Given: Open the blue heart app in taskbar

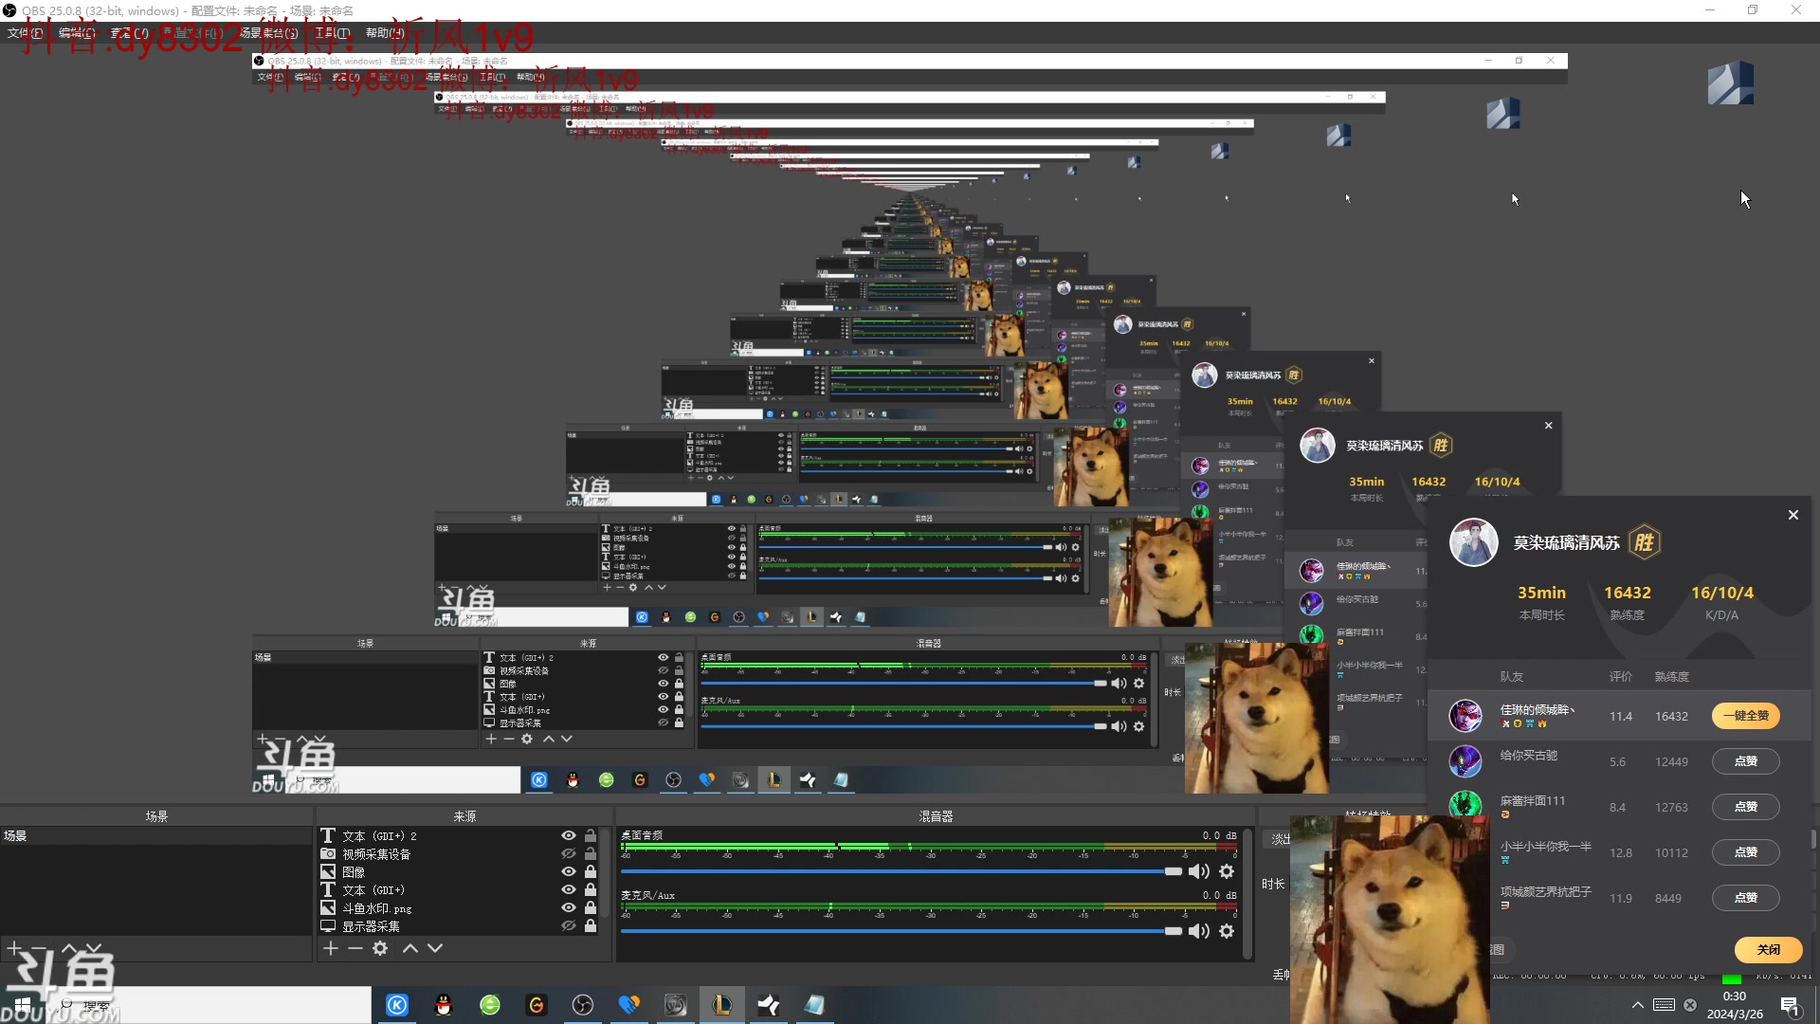Looking at the screenshot, I should (629, 1005).
